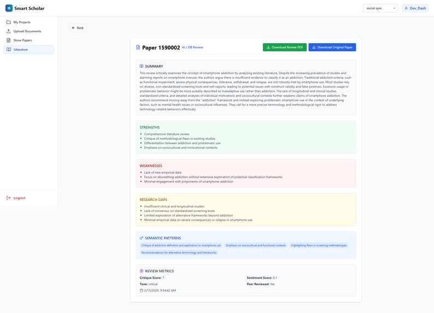
Task: Click the STRENGTHS heading
Action: (x=149, y=127)
